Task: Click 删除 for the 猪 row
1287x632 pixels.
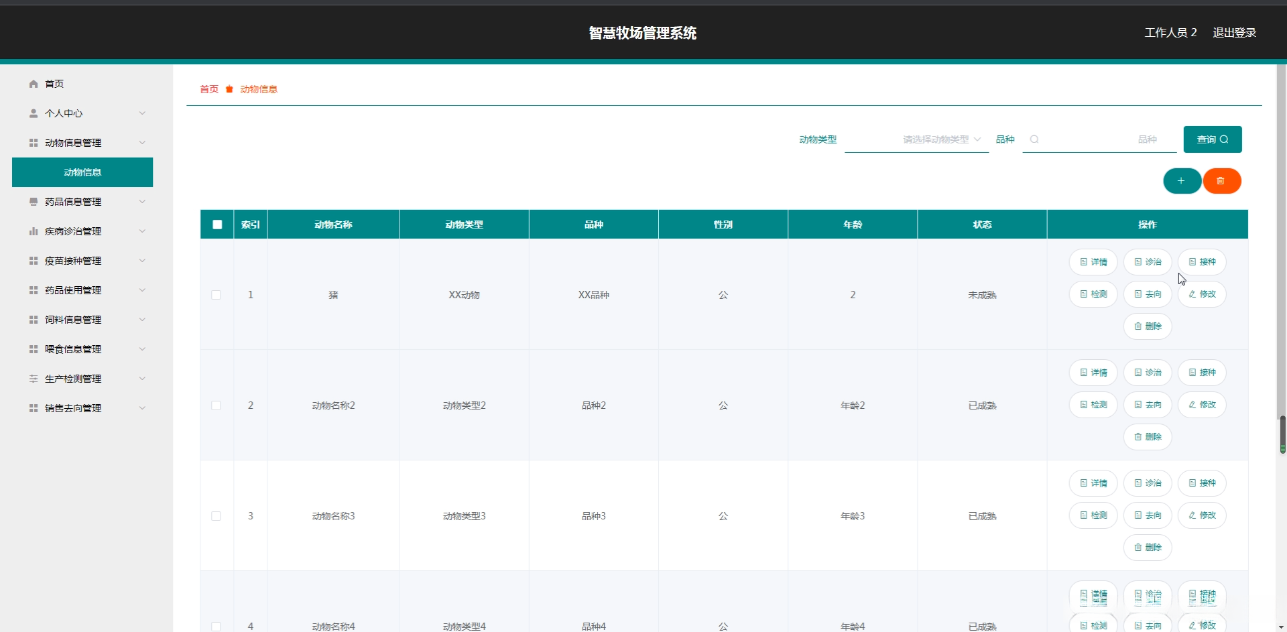Action: (x=1148, y=326)
